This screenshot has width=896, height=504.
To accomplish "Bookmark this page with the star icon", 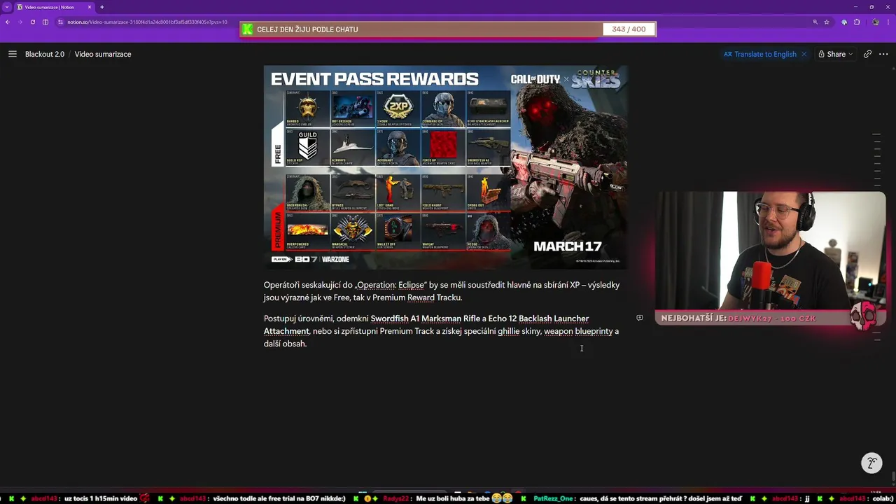I will click(x=827, y=22).
